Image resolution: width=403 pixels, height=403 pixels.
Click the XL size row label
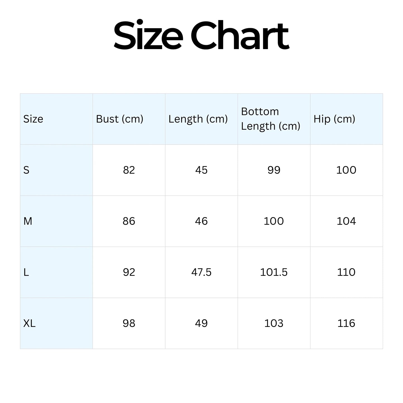[30, 323]
